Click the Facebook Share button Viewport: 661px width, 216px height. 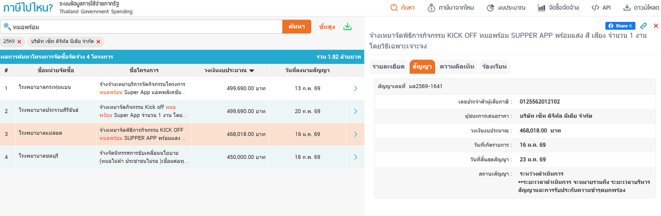[620, 26]
